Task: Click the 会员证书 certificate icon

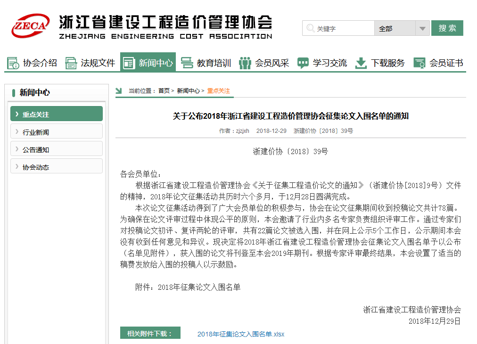Action: pos(419,63)
